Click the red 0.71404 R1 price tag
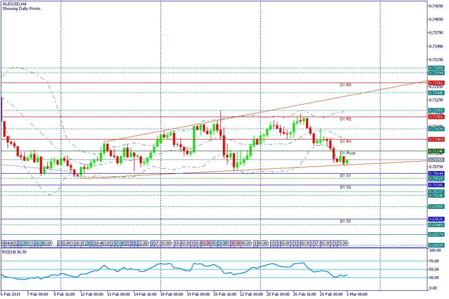The height and width of the screenshot is (299, 449). click(x=436, y=140)
